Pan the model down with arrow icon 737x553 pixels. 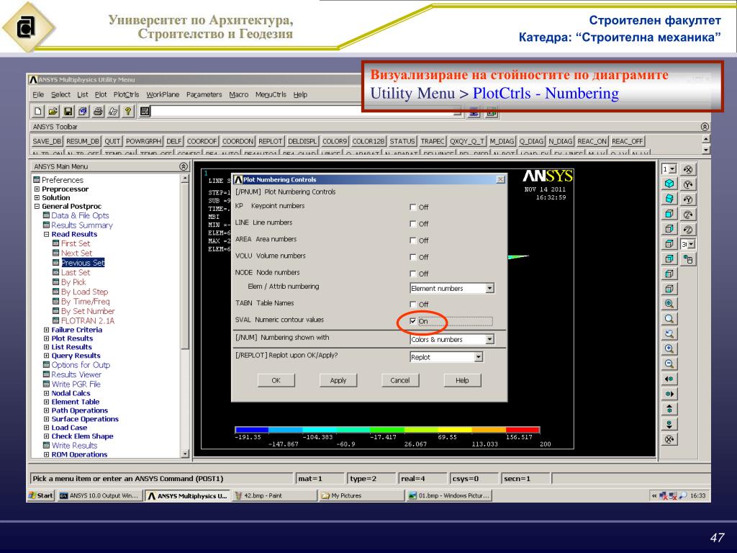coord(669,424)
